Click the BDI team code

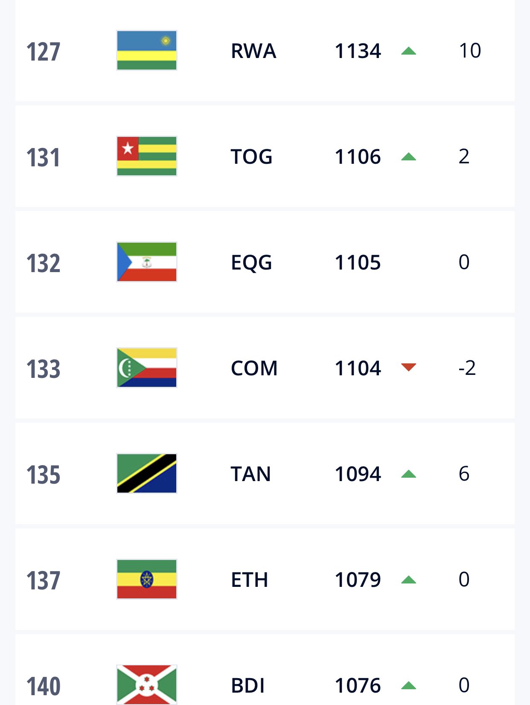pyautogui.click(x=248, y=685)
